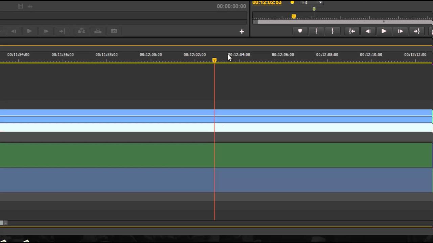
Task: Click the left handle of Program zoom bar
Action: pyautogui.click(x=255, y=22)
